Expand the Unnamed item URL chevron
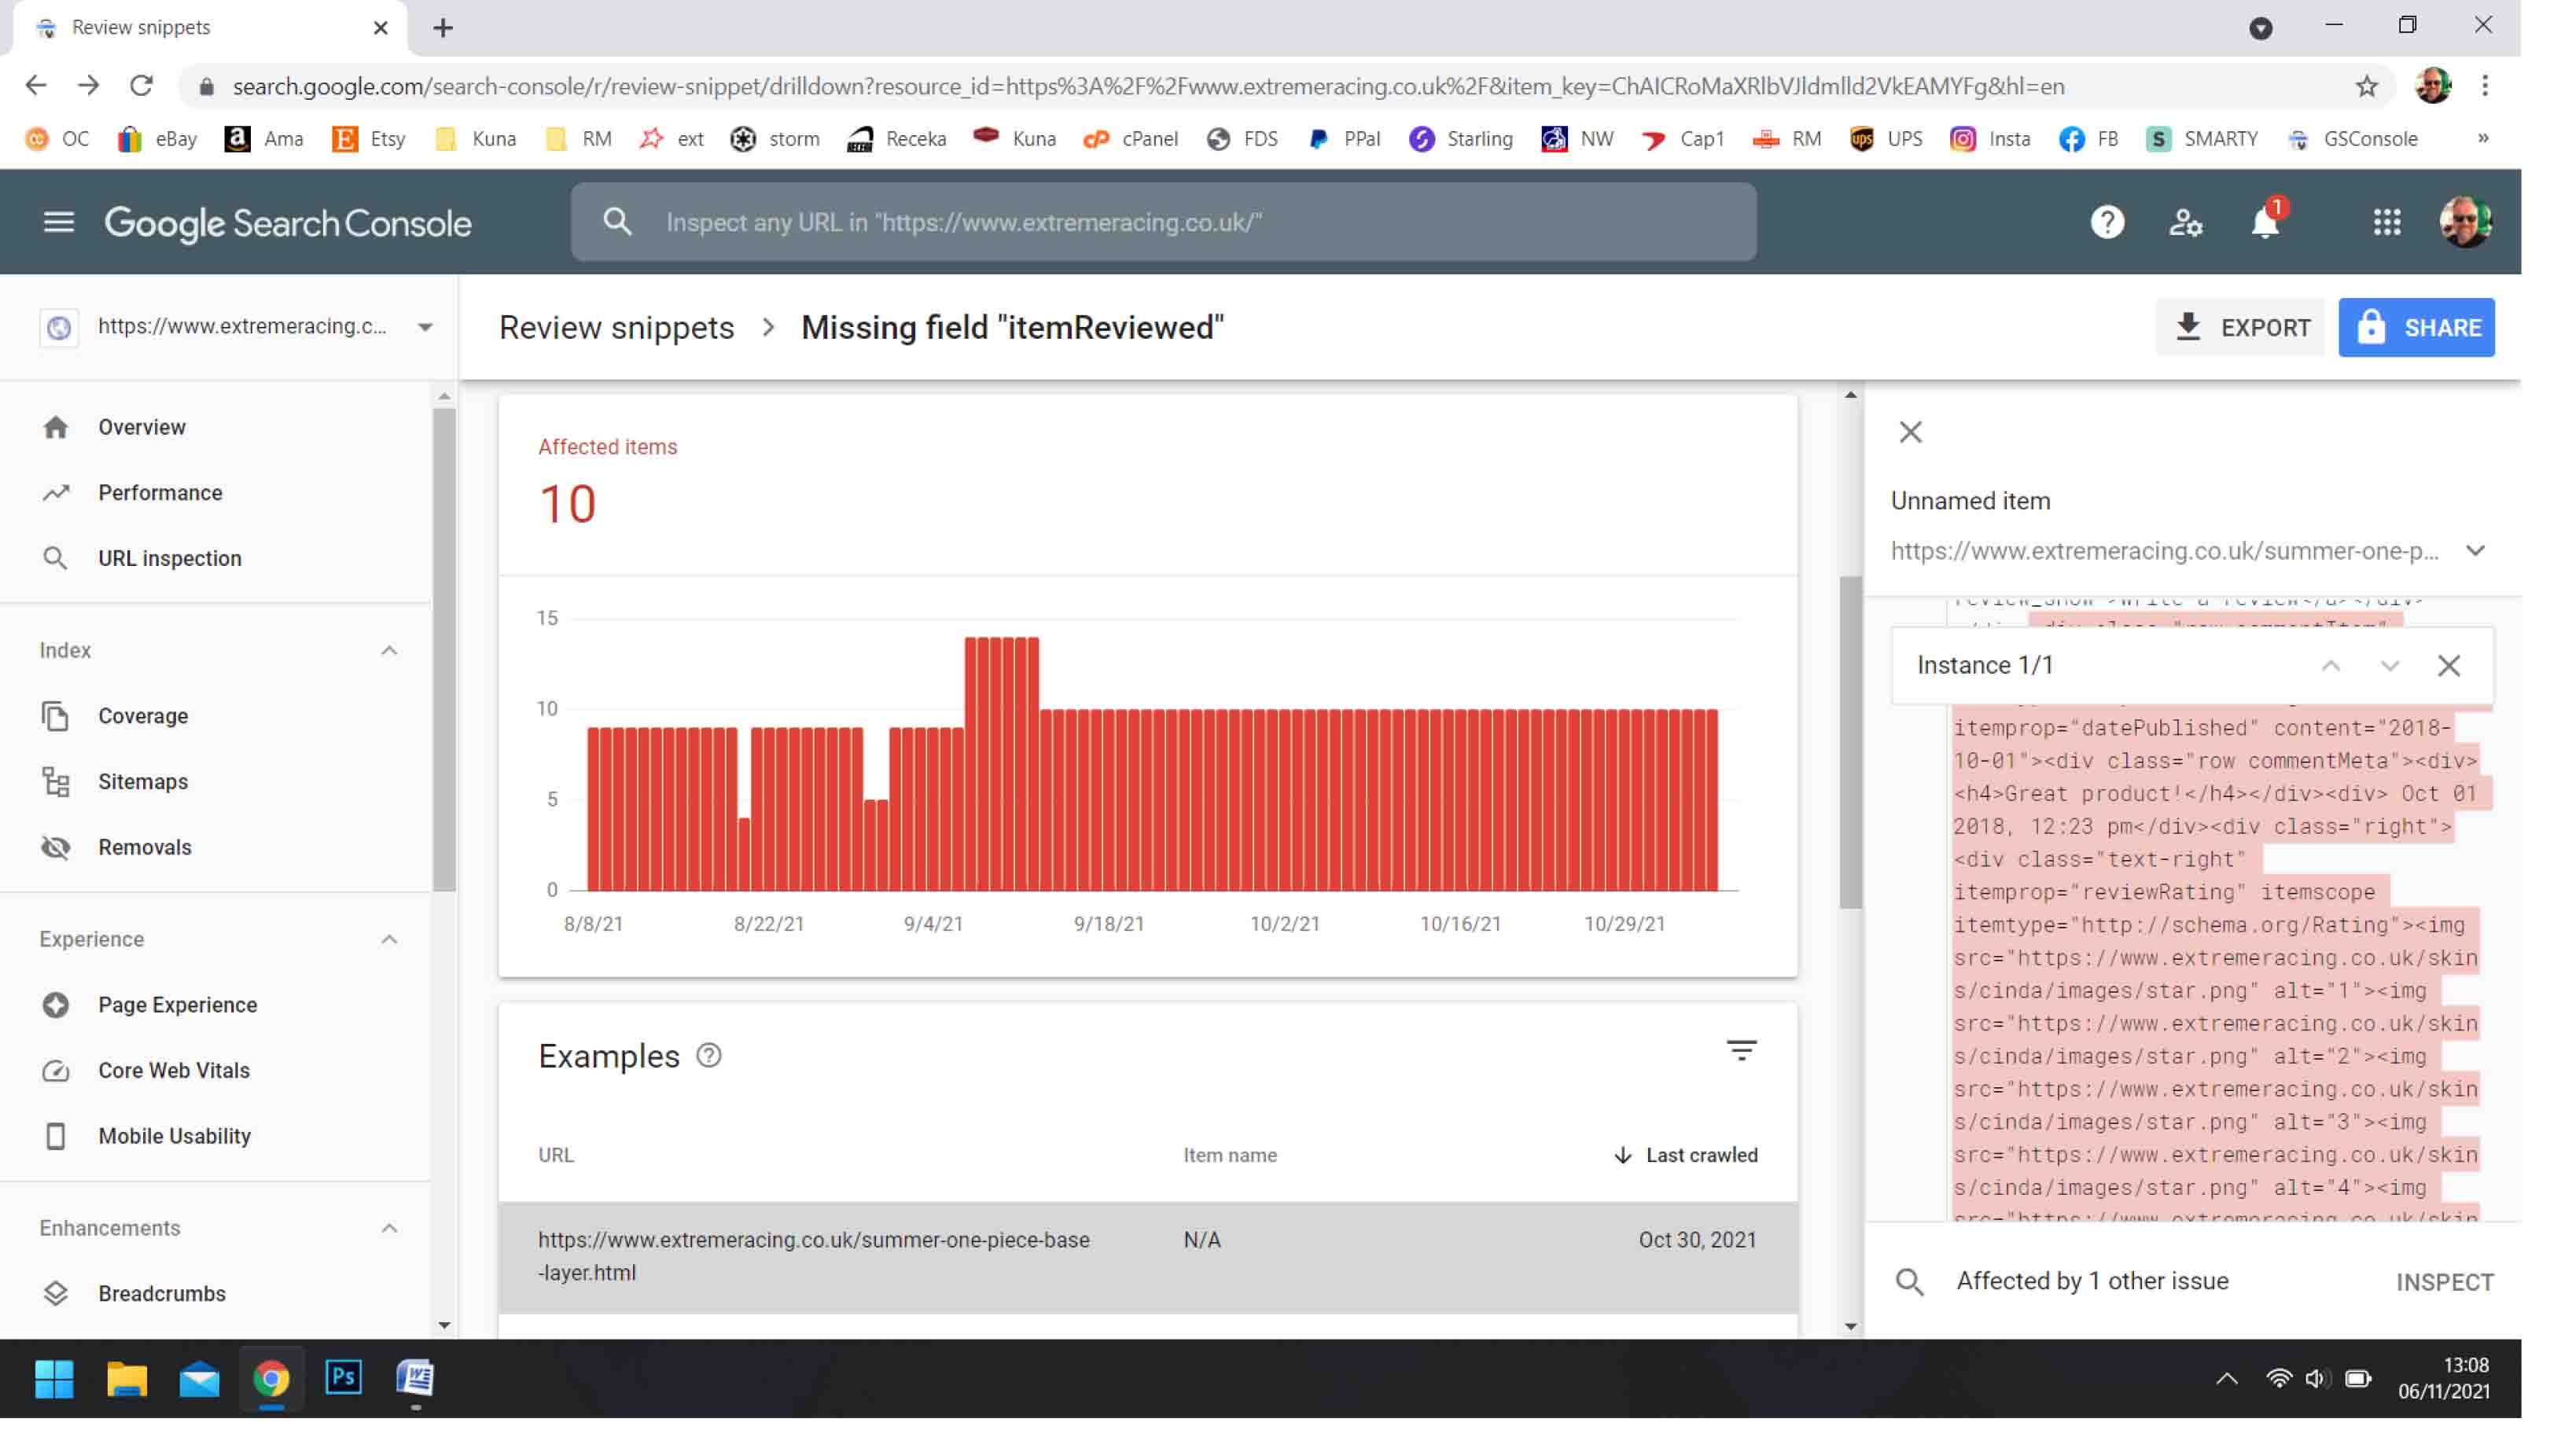The image size is (2576, 1437). tap(2475, 551)
